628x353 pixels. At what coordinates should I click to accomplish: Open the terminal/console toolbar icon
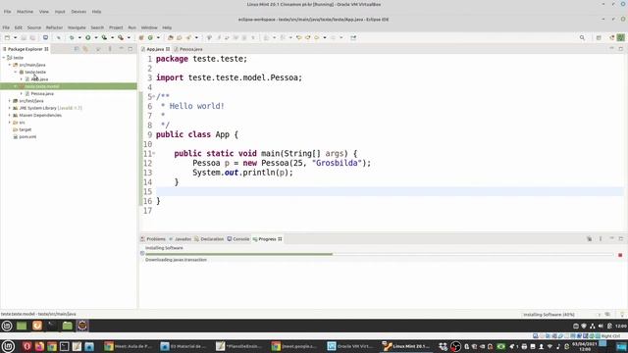point(45,37)
